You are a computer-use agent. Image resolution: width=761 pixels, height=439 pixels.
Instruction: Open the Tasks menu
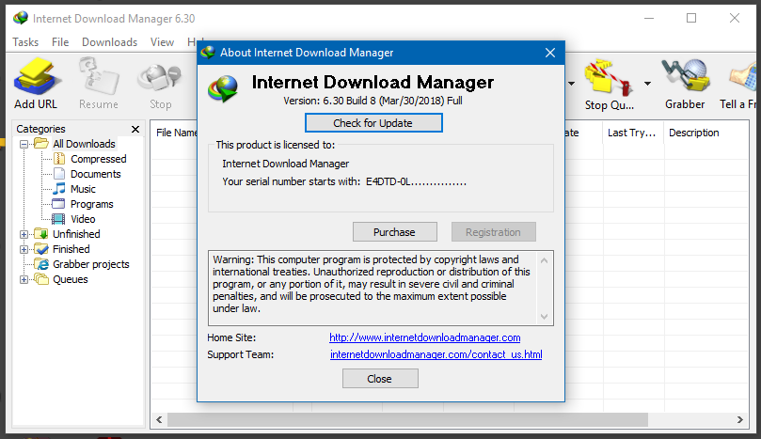25,42
